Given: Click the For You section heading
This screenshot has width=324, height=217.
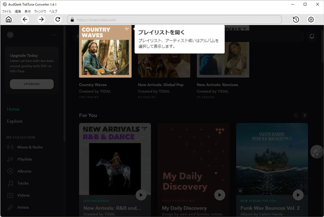Looking at the screenshot, I should coord(88,115).
